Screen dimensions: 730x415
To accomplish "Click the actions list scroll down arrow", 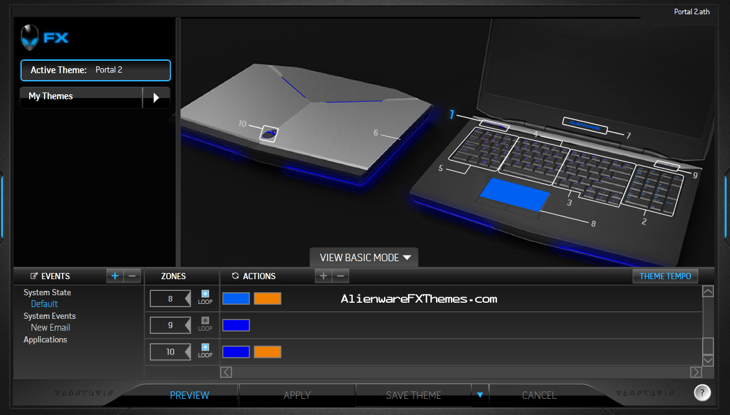I will (x=708, y=360).
